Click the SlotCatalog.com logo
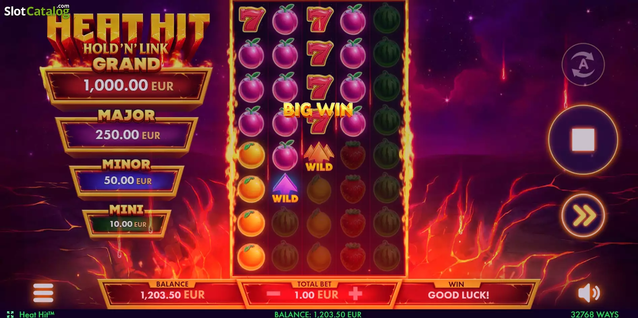This screenshot has width=638, height=318. (37, 11)
